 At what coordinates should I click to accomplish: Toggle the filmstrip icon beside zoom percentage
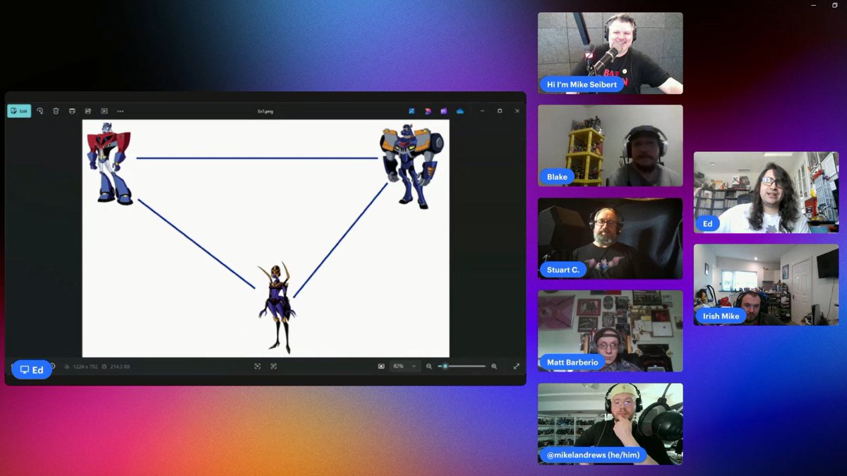(x=381, y=366)
